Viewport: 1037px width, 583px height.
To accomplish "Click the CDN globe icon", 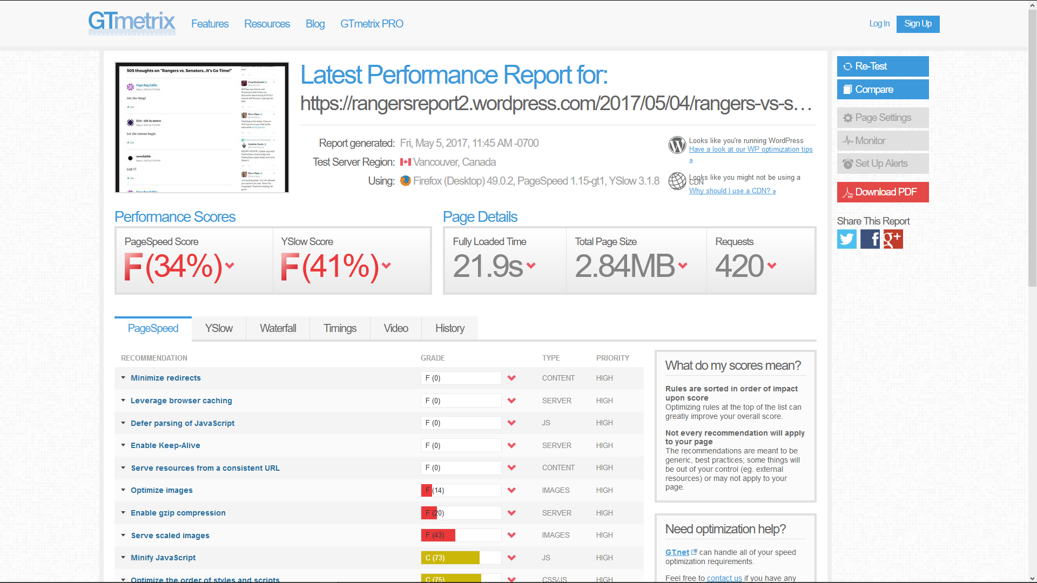I will (x=677, y=181).
